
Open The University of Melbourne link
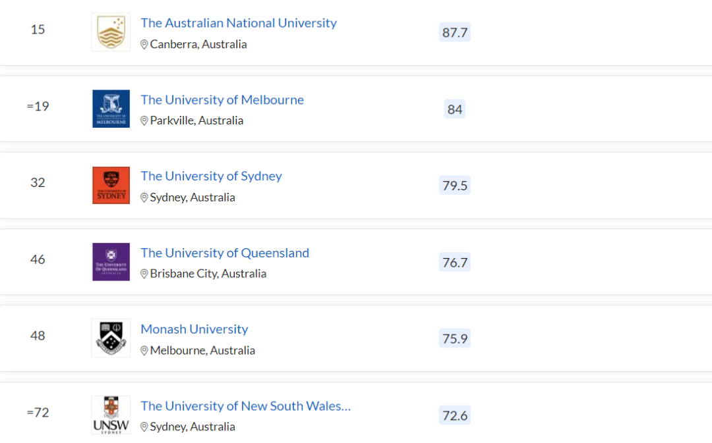tap(222, 99)
